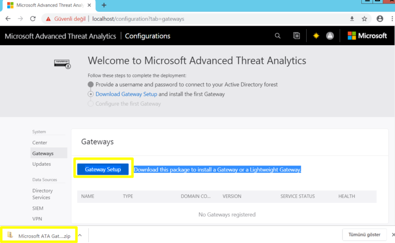Click the Microsoft Advanced Threat Analytics title

pos(60,36)
